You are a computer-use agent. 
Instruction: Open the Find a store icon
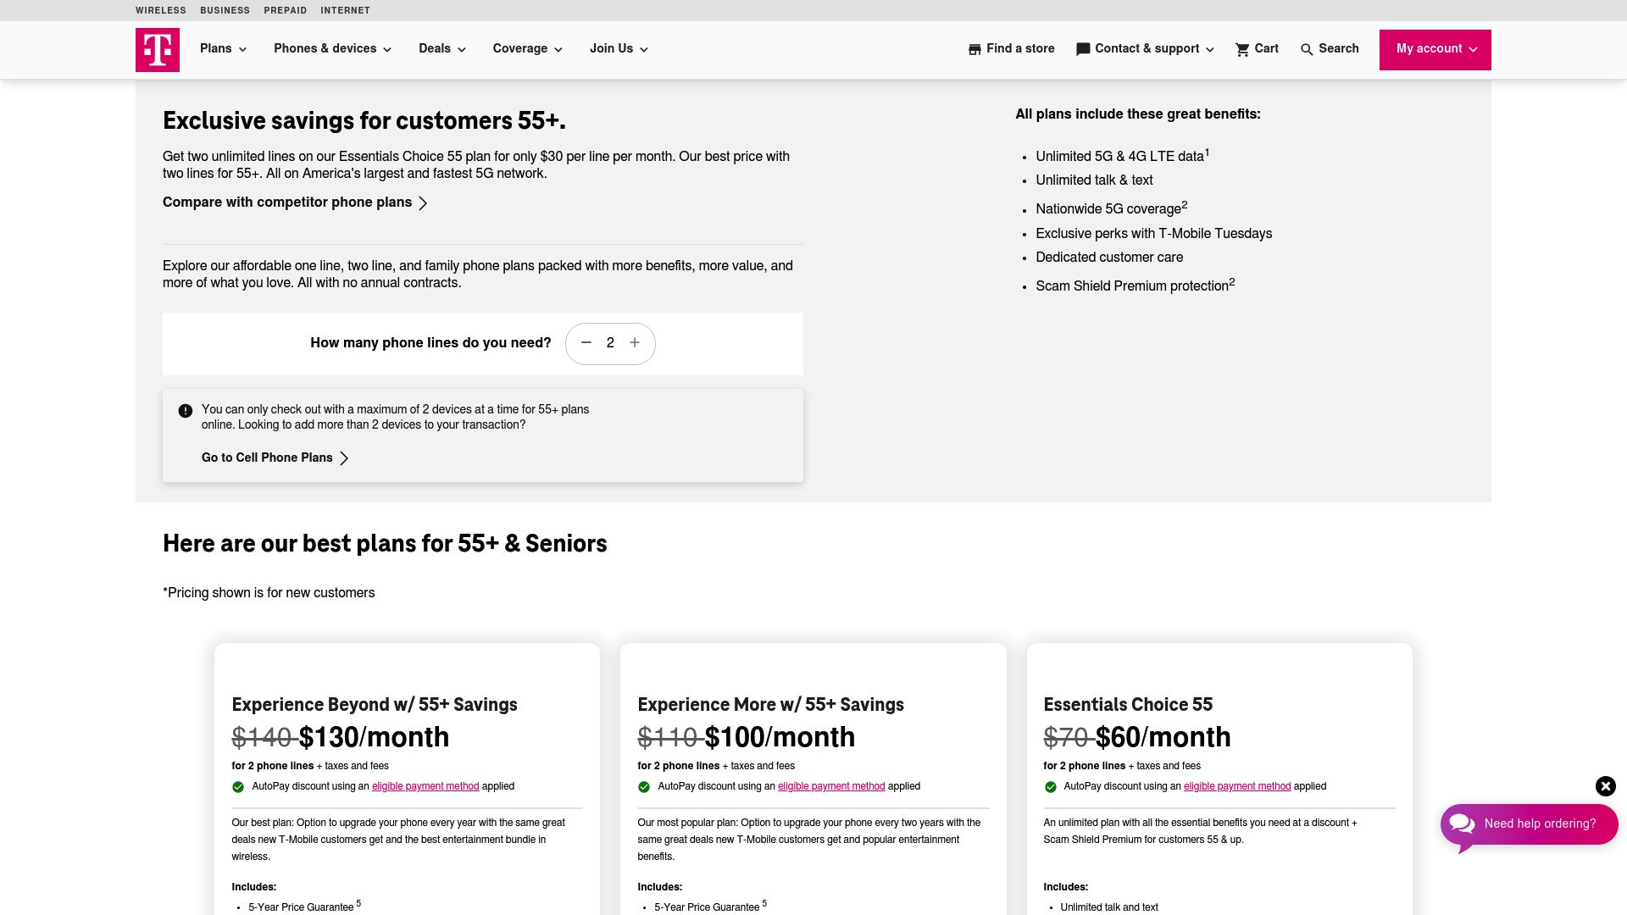(x=975, y=49)
